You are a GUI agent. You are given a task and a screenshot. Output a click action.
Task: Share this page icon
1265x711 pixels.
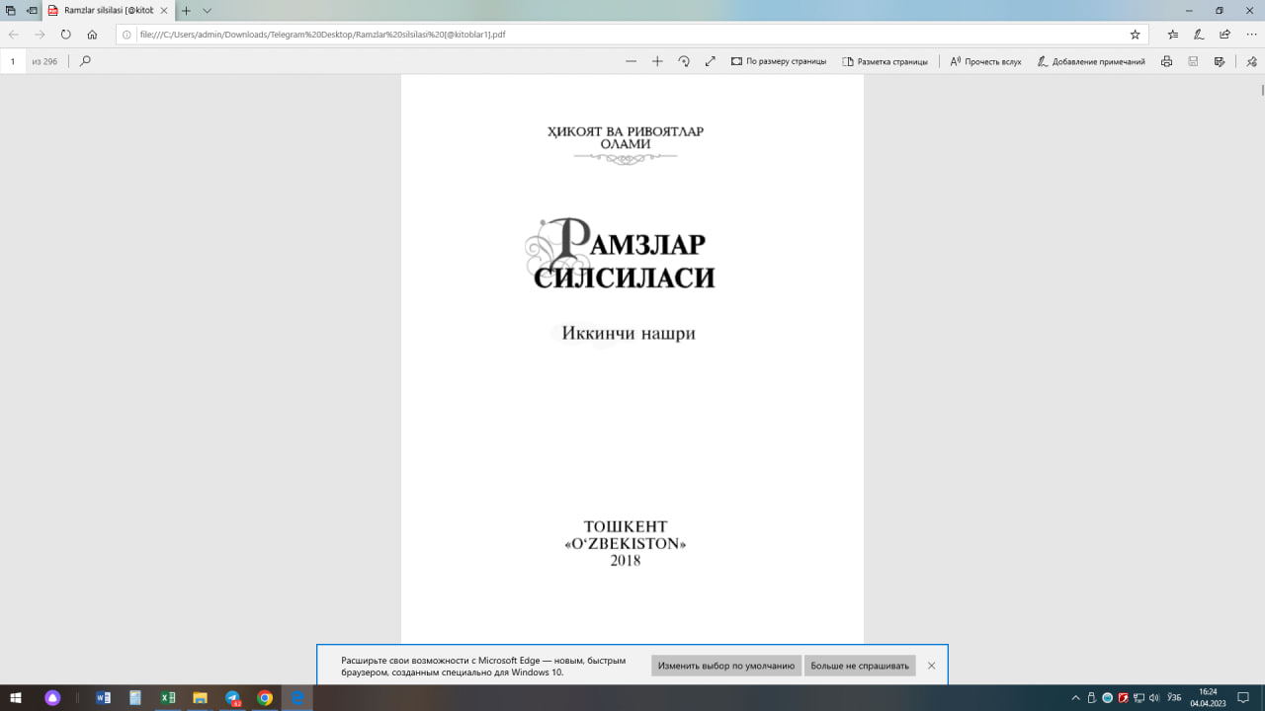[1224, 34]
